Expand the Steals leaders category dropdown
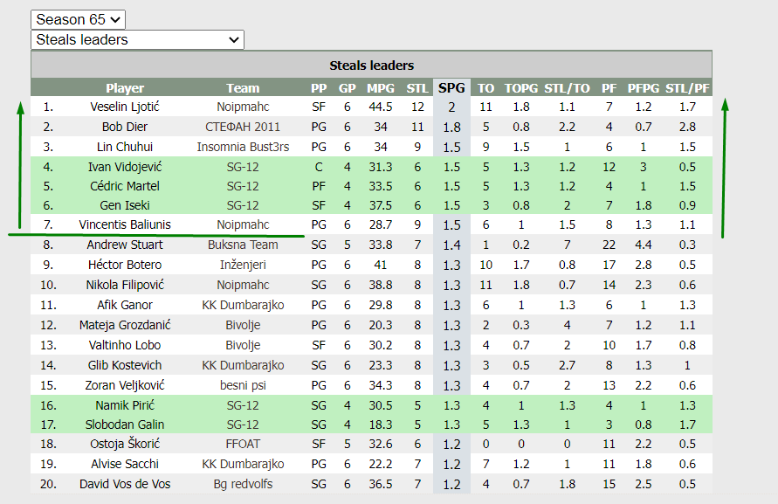Screen dimensions: 778x504 click(137, 39)
